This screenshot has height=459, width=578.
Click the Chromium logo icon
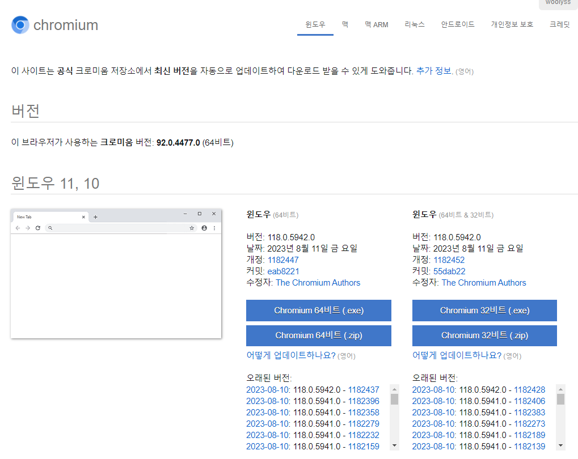[x=20, y=25]
